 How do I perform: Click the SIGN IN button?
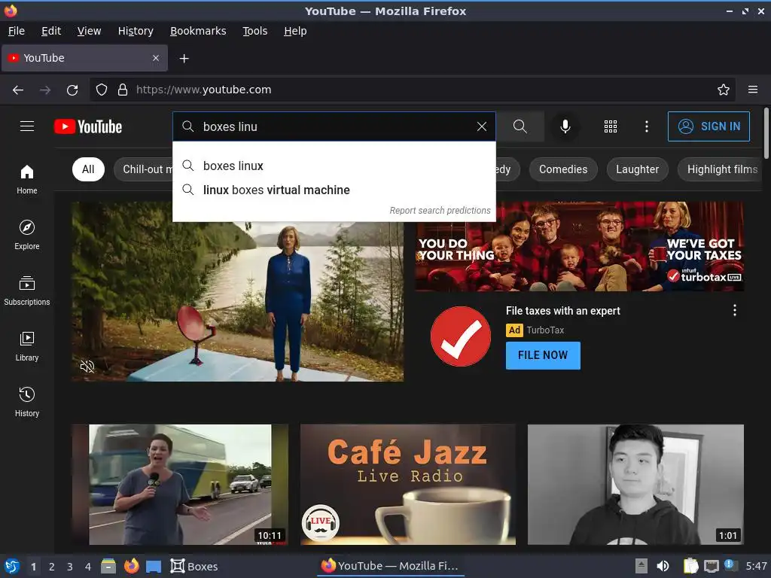coord(709,126)
